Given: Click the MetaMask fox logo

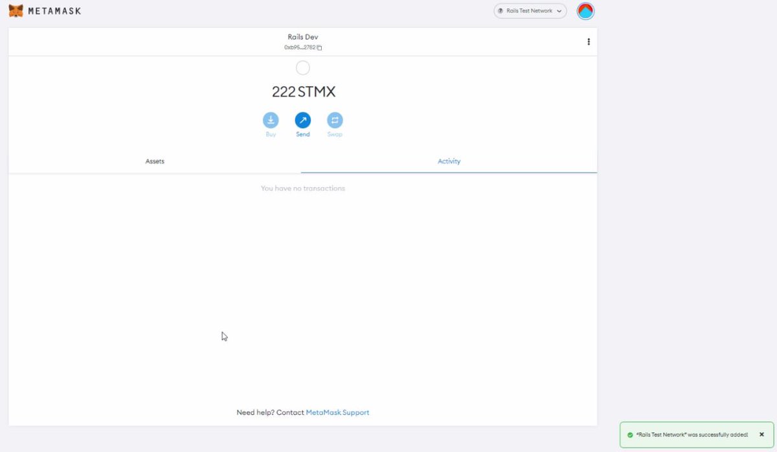Looking at the screenshot, I should pyautogui.click(x=14, y=10).
